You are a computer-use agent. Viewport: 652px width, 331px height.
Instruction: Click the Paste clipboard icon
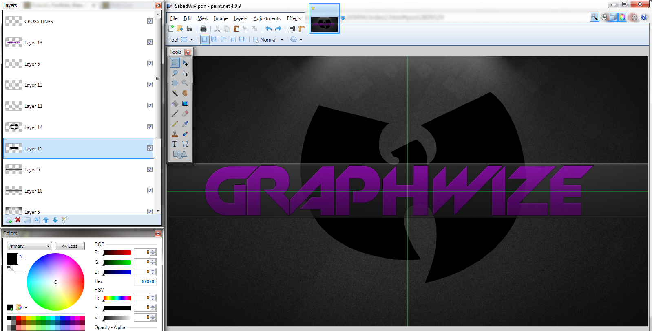pyautogui.click(x=236, y=28)
